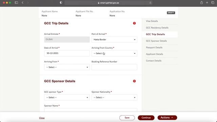
Task: Click the Continue button
Action: point(146,118)
